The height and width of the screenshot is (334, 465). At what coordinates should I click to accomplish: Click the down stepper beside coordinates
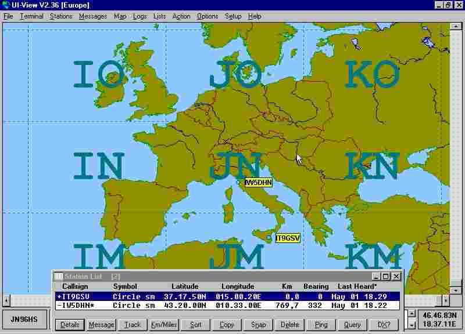[412, 325]
